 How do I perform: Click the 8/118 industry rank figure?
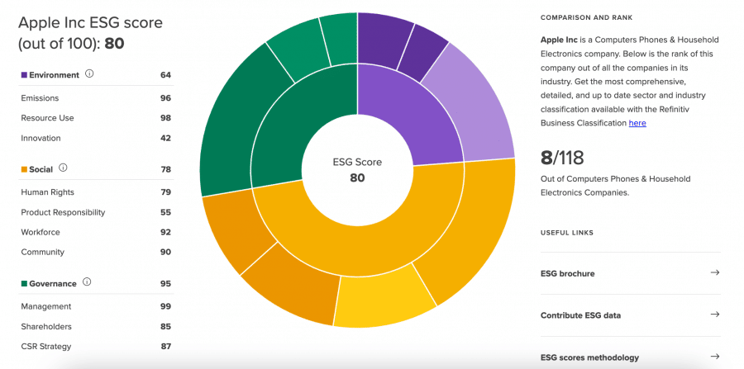(x=562, y=158)
